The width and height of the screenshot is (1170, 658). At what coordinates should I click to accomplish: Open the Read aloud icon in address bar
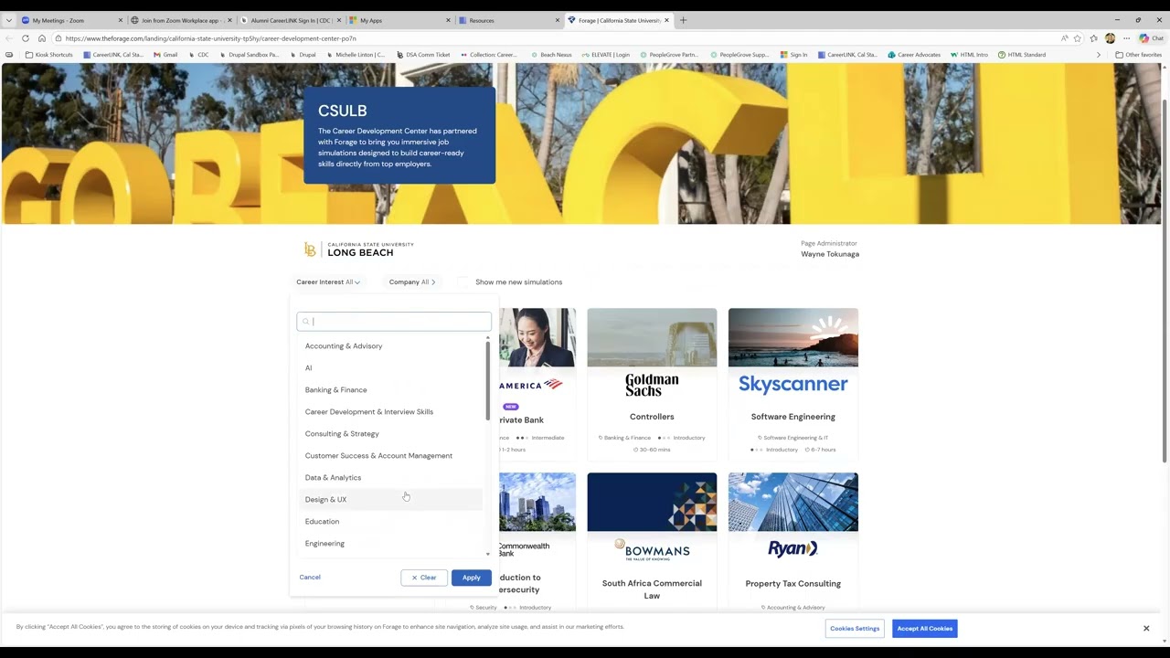pyautogui.click(x=1064, y=38)
